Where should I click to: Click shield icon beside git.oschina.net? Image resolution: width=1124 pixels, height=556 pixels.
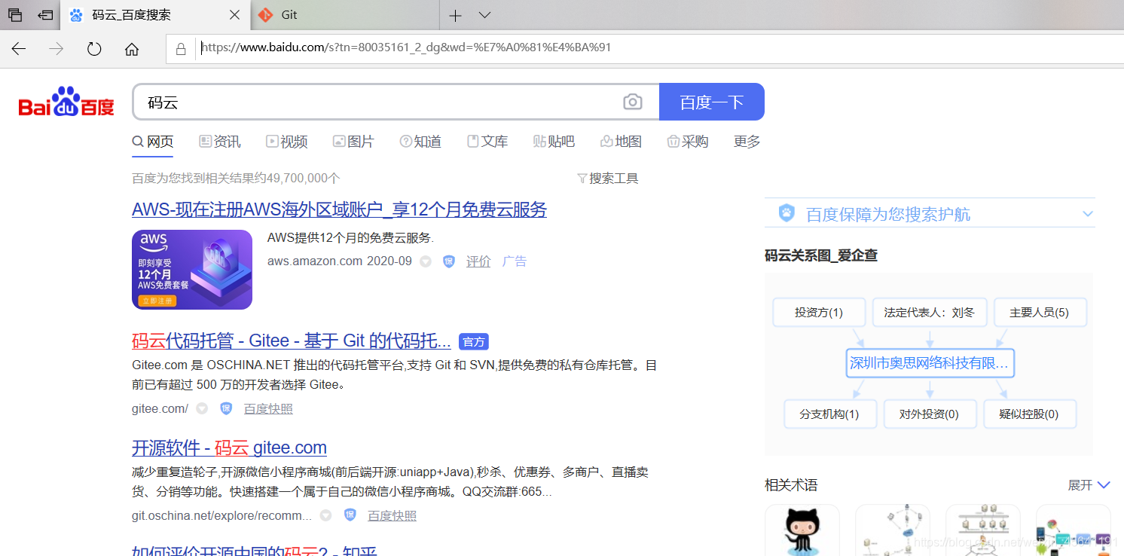tap(350, 515)
